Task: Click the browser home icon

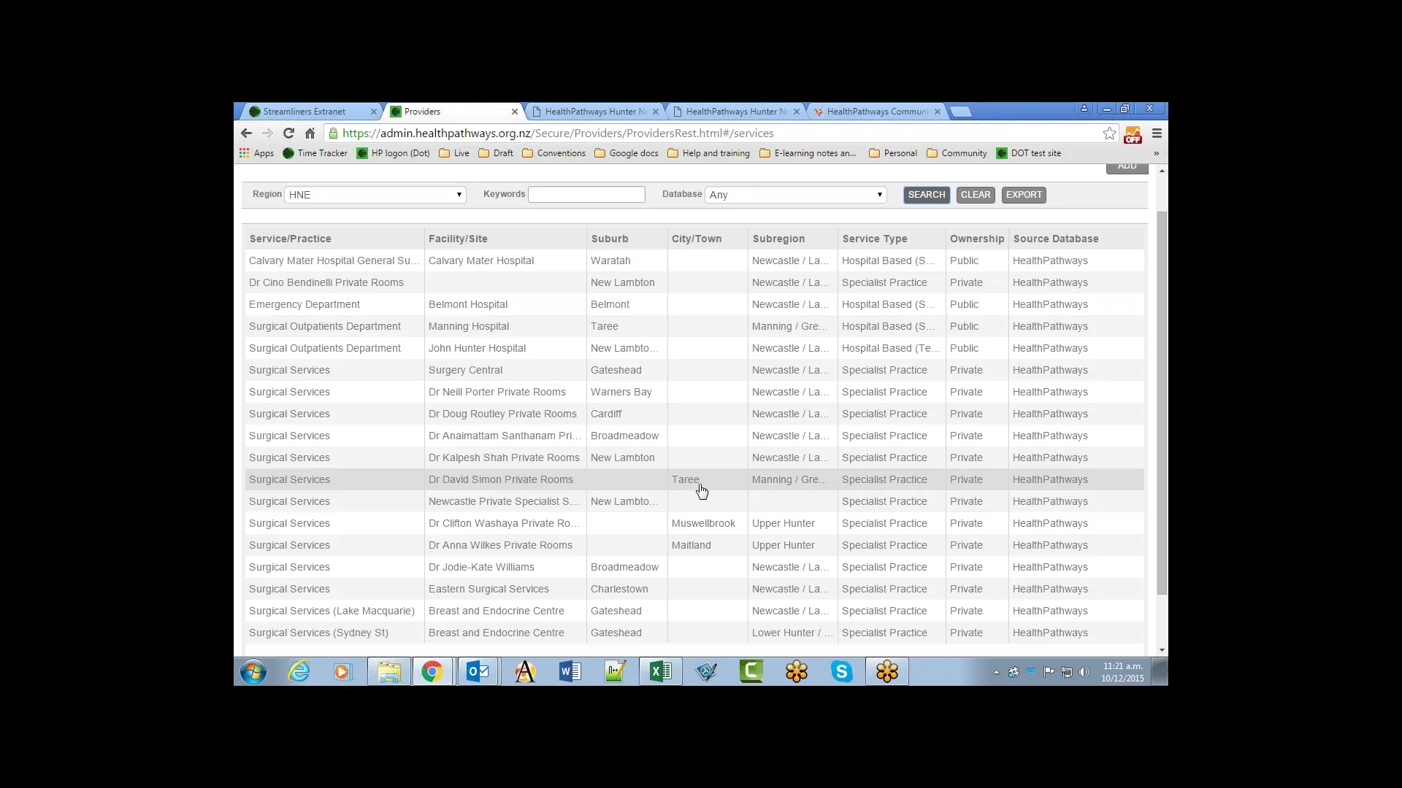Action: tap(310, 134)
